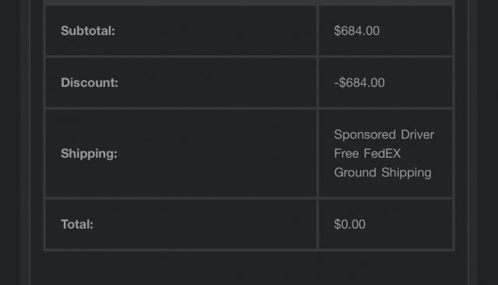Select the $684.00 subtotal amount
The height and width of the screenshot is (285, 498).
click(356, 31)
